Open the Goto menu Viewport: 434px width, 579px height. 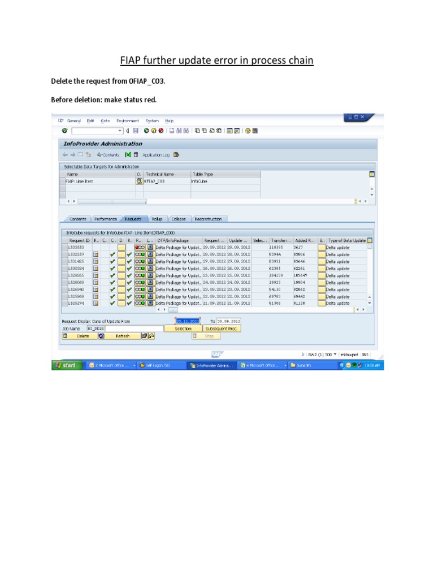tap(105, 121)
